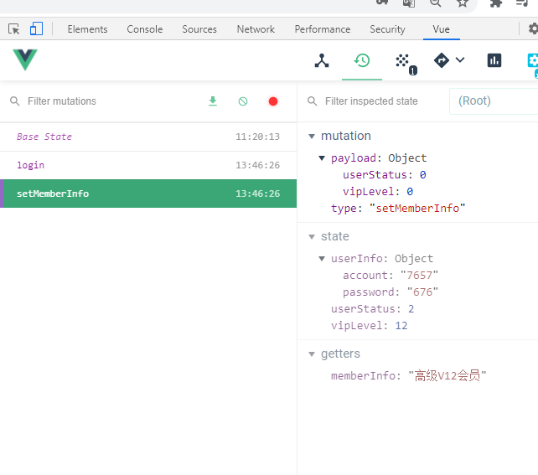
Task: Click the type: "setMemberInfo" row
Action: [x=398, y=208]
